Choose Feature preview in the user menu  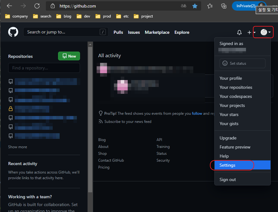click(242, 147)
